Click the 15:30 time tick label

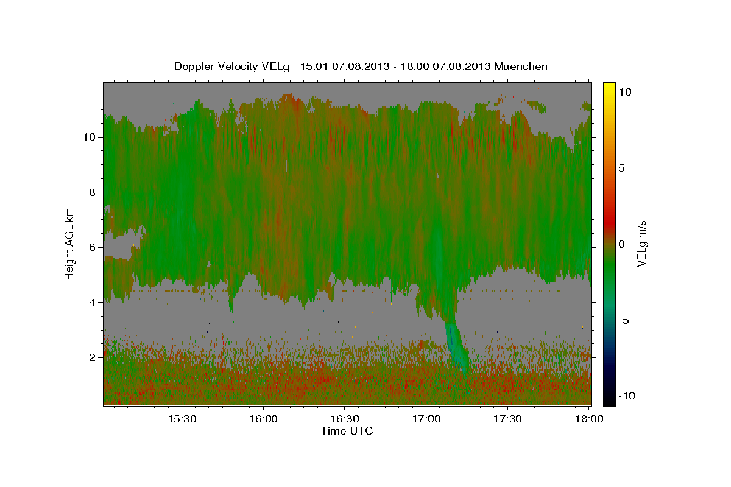182,419
